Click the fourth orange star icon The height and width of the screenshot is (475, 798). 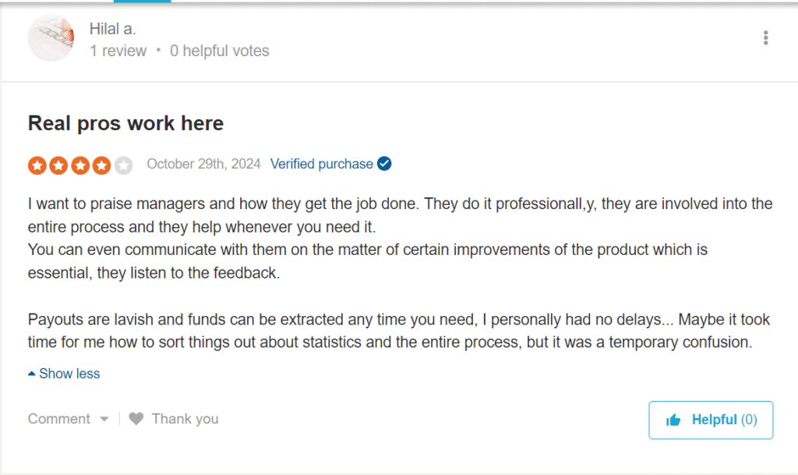coord(101,165)
